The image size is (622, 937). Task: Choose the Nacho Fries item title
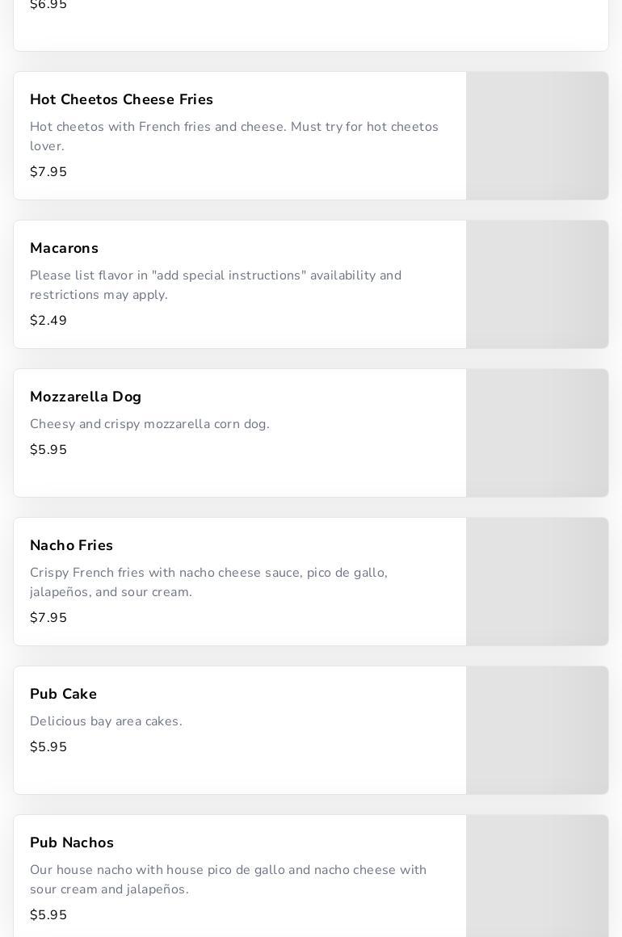[x=71, y=545]
